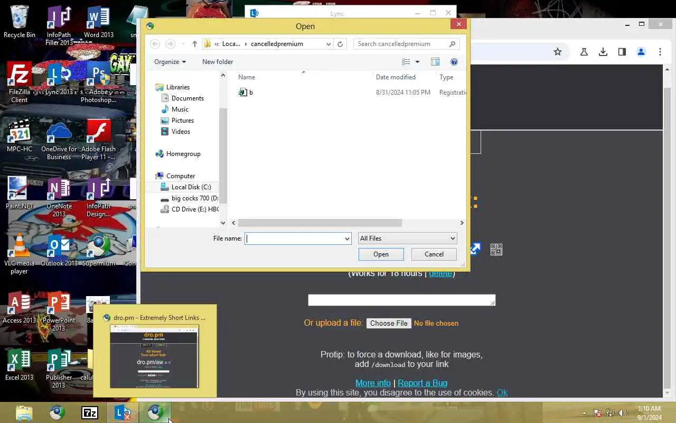Open Adobe Flash Player 11 shortcut

[98, 140]
